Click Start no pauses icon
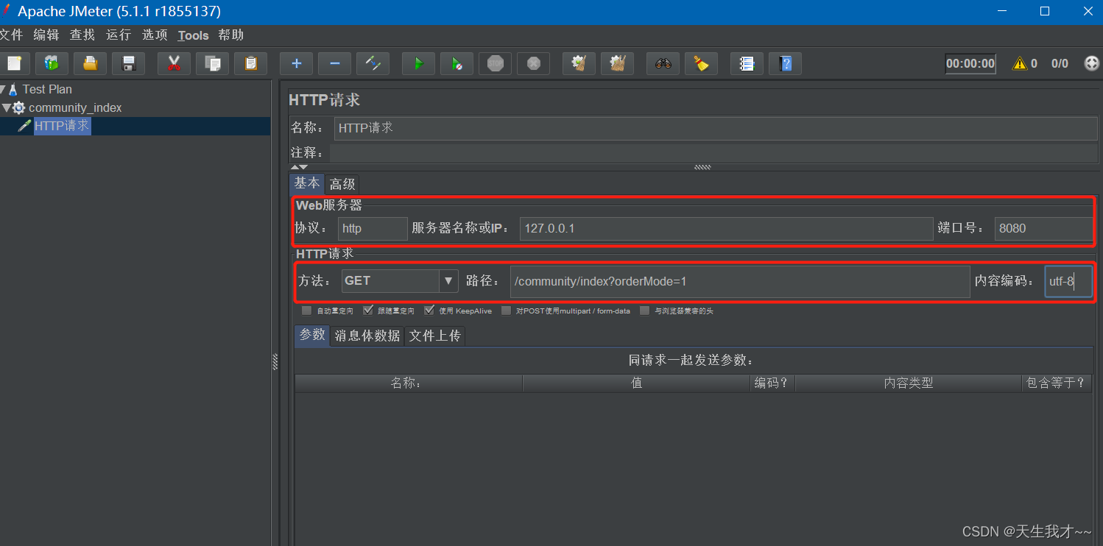Screen dimensions: 1103x546 tap(457, 63)
